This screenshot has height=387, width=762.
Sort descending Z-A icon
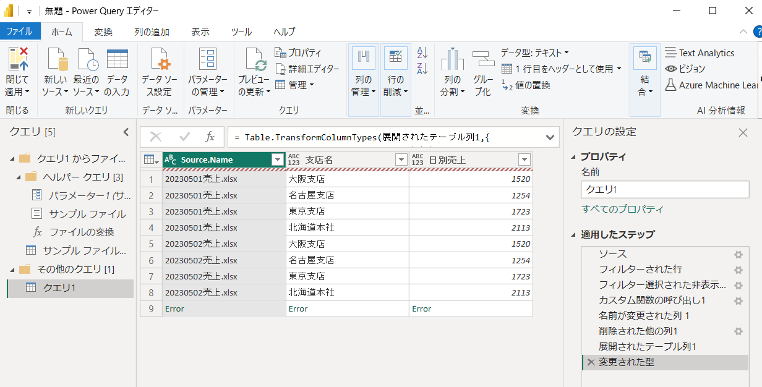(x=422, y=69)
